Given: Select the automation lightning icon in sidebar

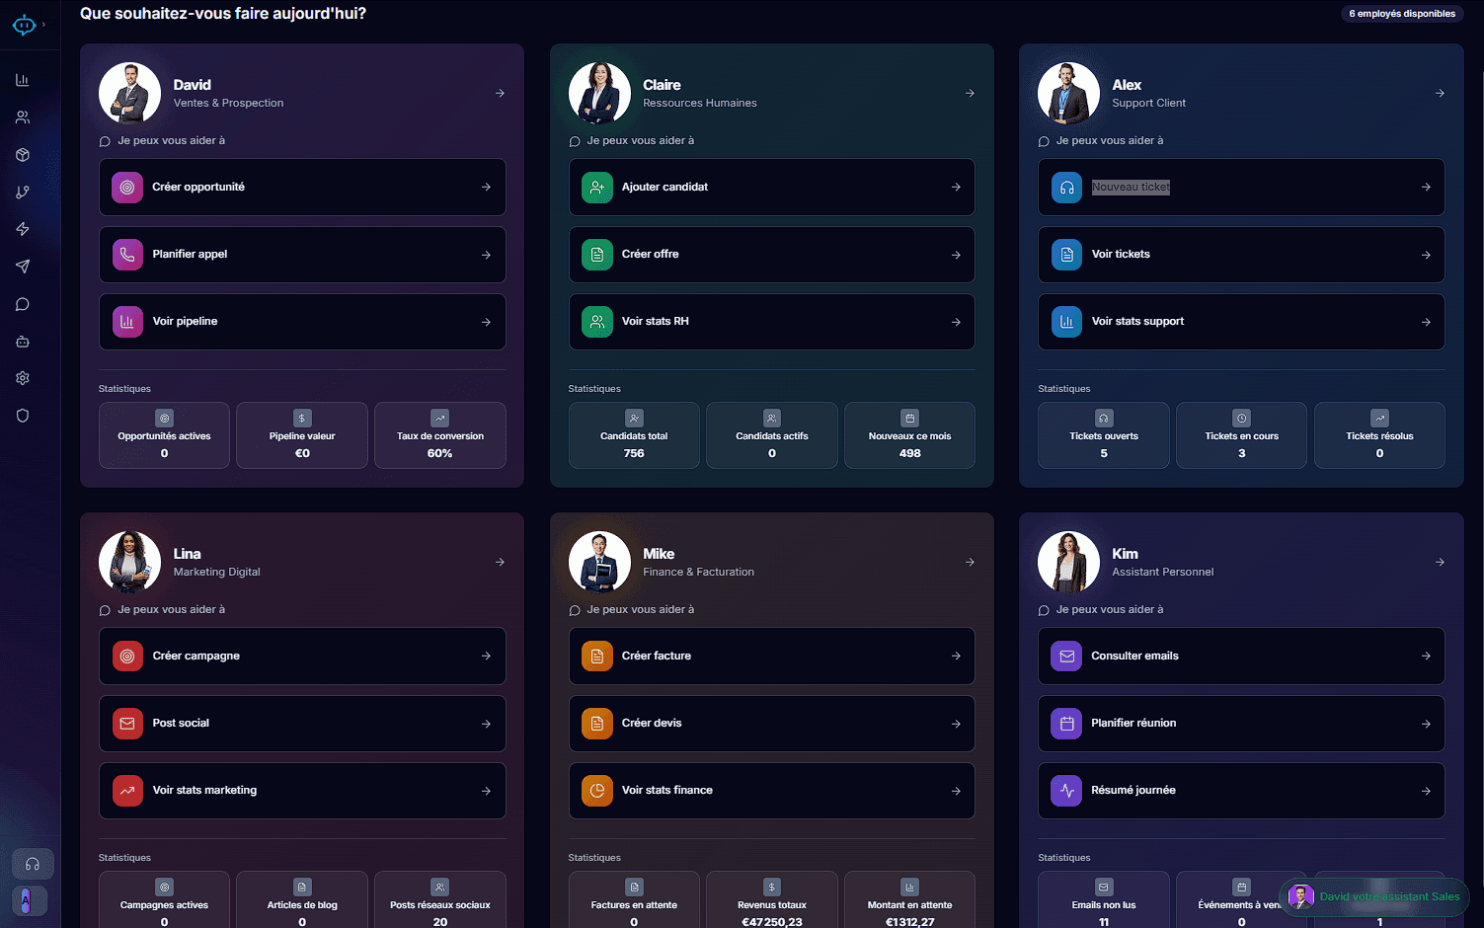Looking at the screenshot, I should point(22,229).
